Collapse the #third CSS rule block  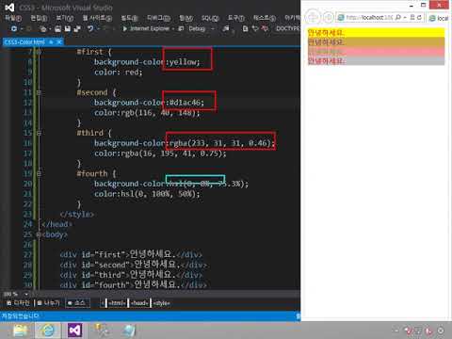point(39,133)
